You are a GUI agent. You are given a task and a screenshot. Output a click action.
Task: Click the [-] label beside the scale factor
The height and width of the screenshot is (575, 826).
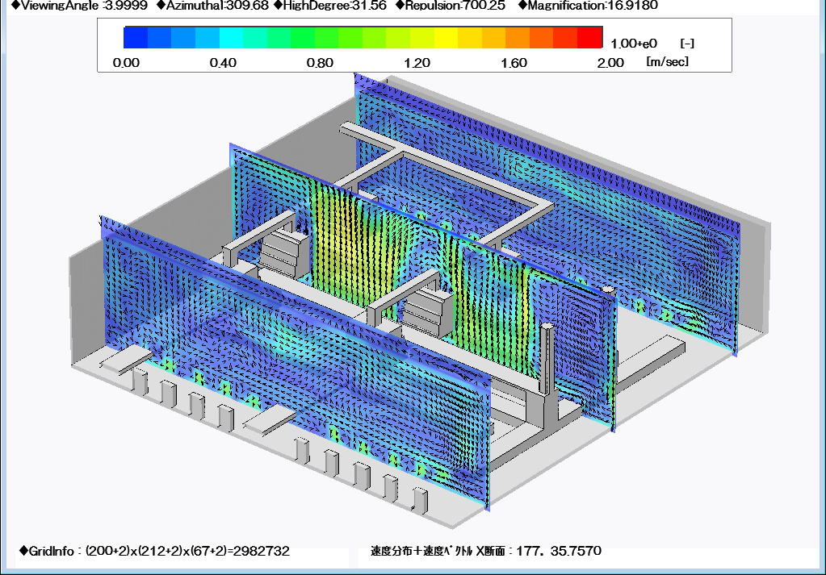pyautogui.click(x=687, y=44)
